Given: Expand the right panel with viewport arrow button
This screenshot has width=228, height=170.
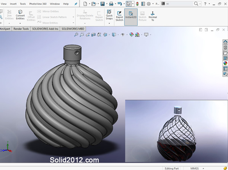Looking at the screenshot, I should point(206,30).
